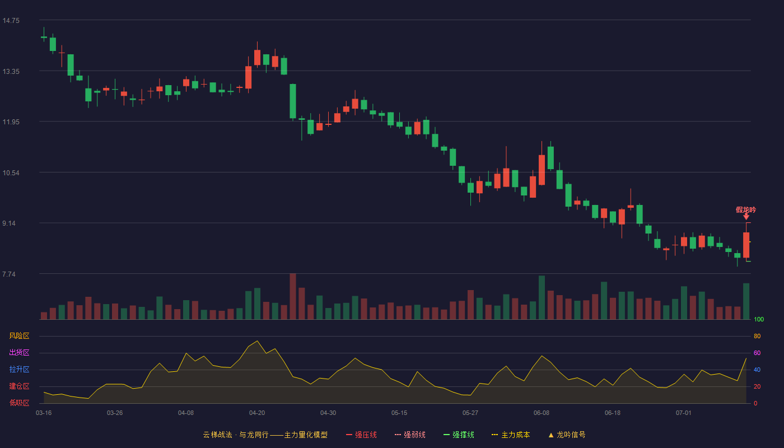Click the last green volume bar
784x448 pixels.
point(746,301)
